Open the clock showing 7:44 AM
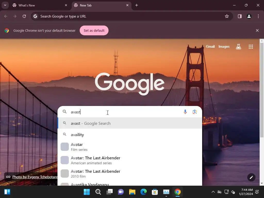The height and width of the screenshot is (198, 264). [246, 192]
